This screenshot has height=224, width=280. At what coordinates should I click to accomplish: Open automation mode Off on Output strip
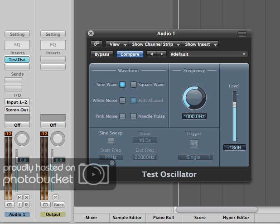(53, 125)
